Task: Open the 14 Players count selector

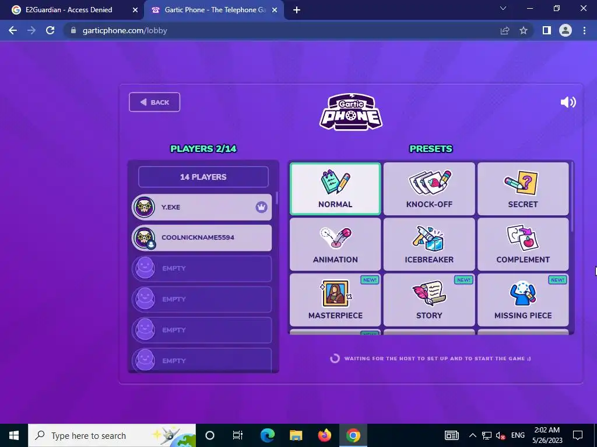Action: [203, 177]
